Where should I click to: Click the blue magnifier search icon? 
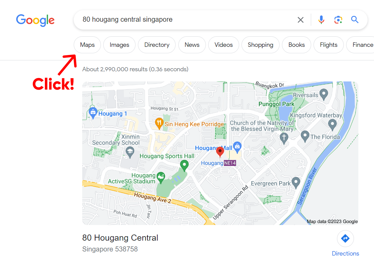click(x=355, y=20)
